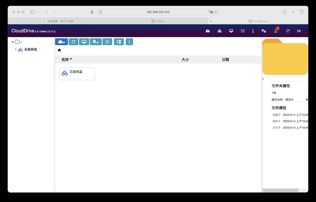Open system settings gears icon

pos(264,31)
